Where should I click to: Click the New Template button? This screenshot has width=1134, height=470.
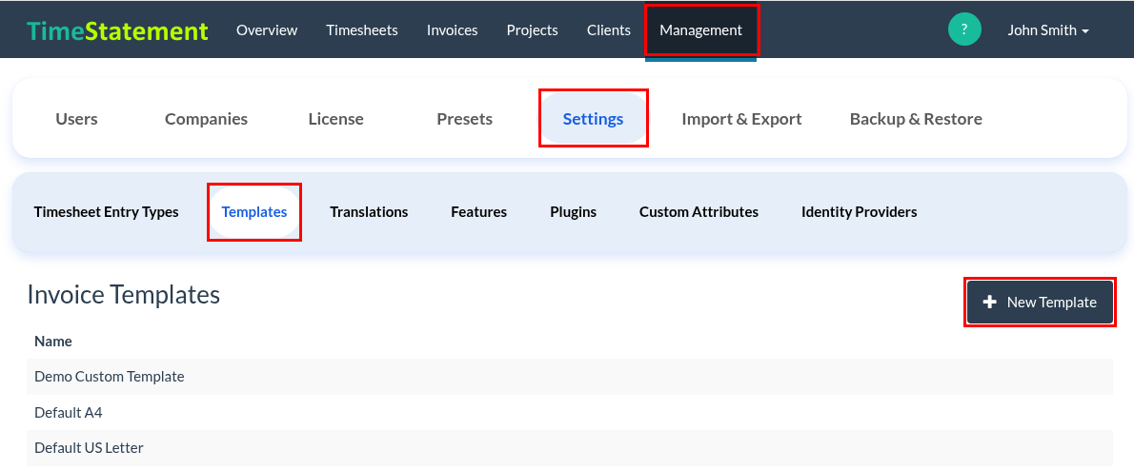(1040, 303)
